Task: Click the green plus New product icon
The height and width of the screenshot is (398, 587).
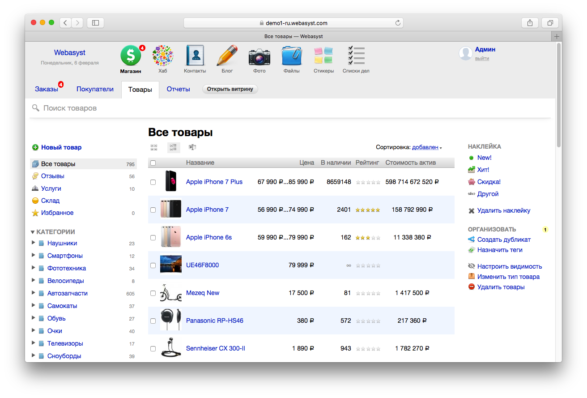Action: point(35,147)
